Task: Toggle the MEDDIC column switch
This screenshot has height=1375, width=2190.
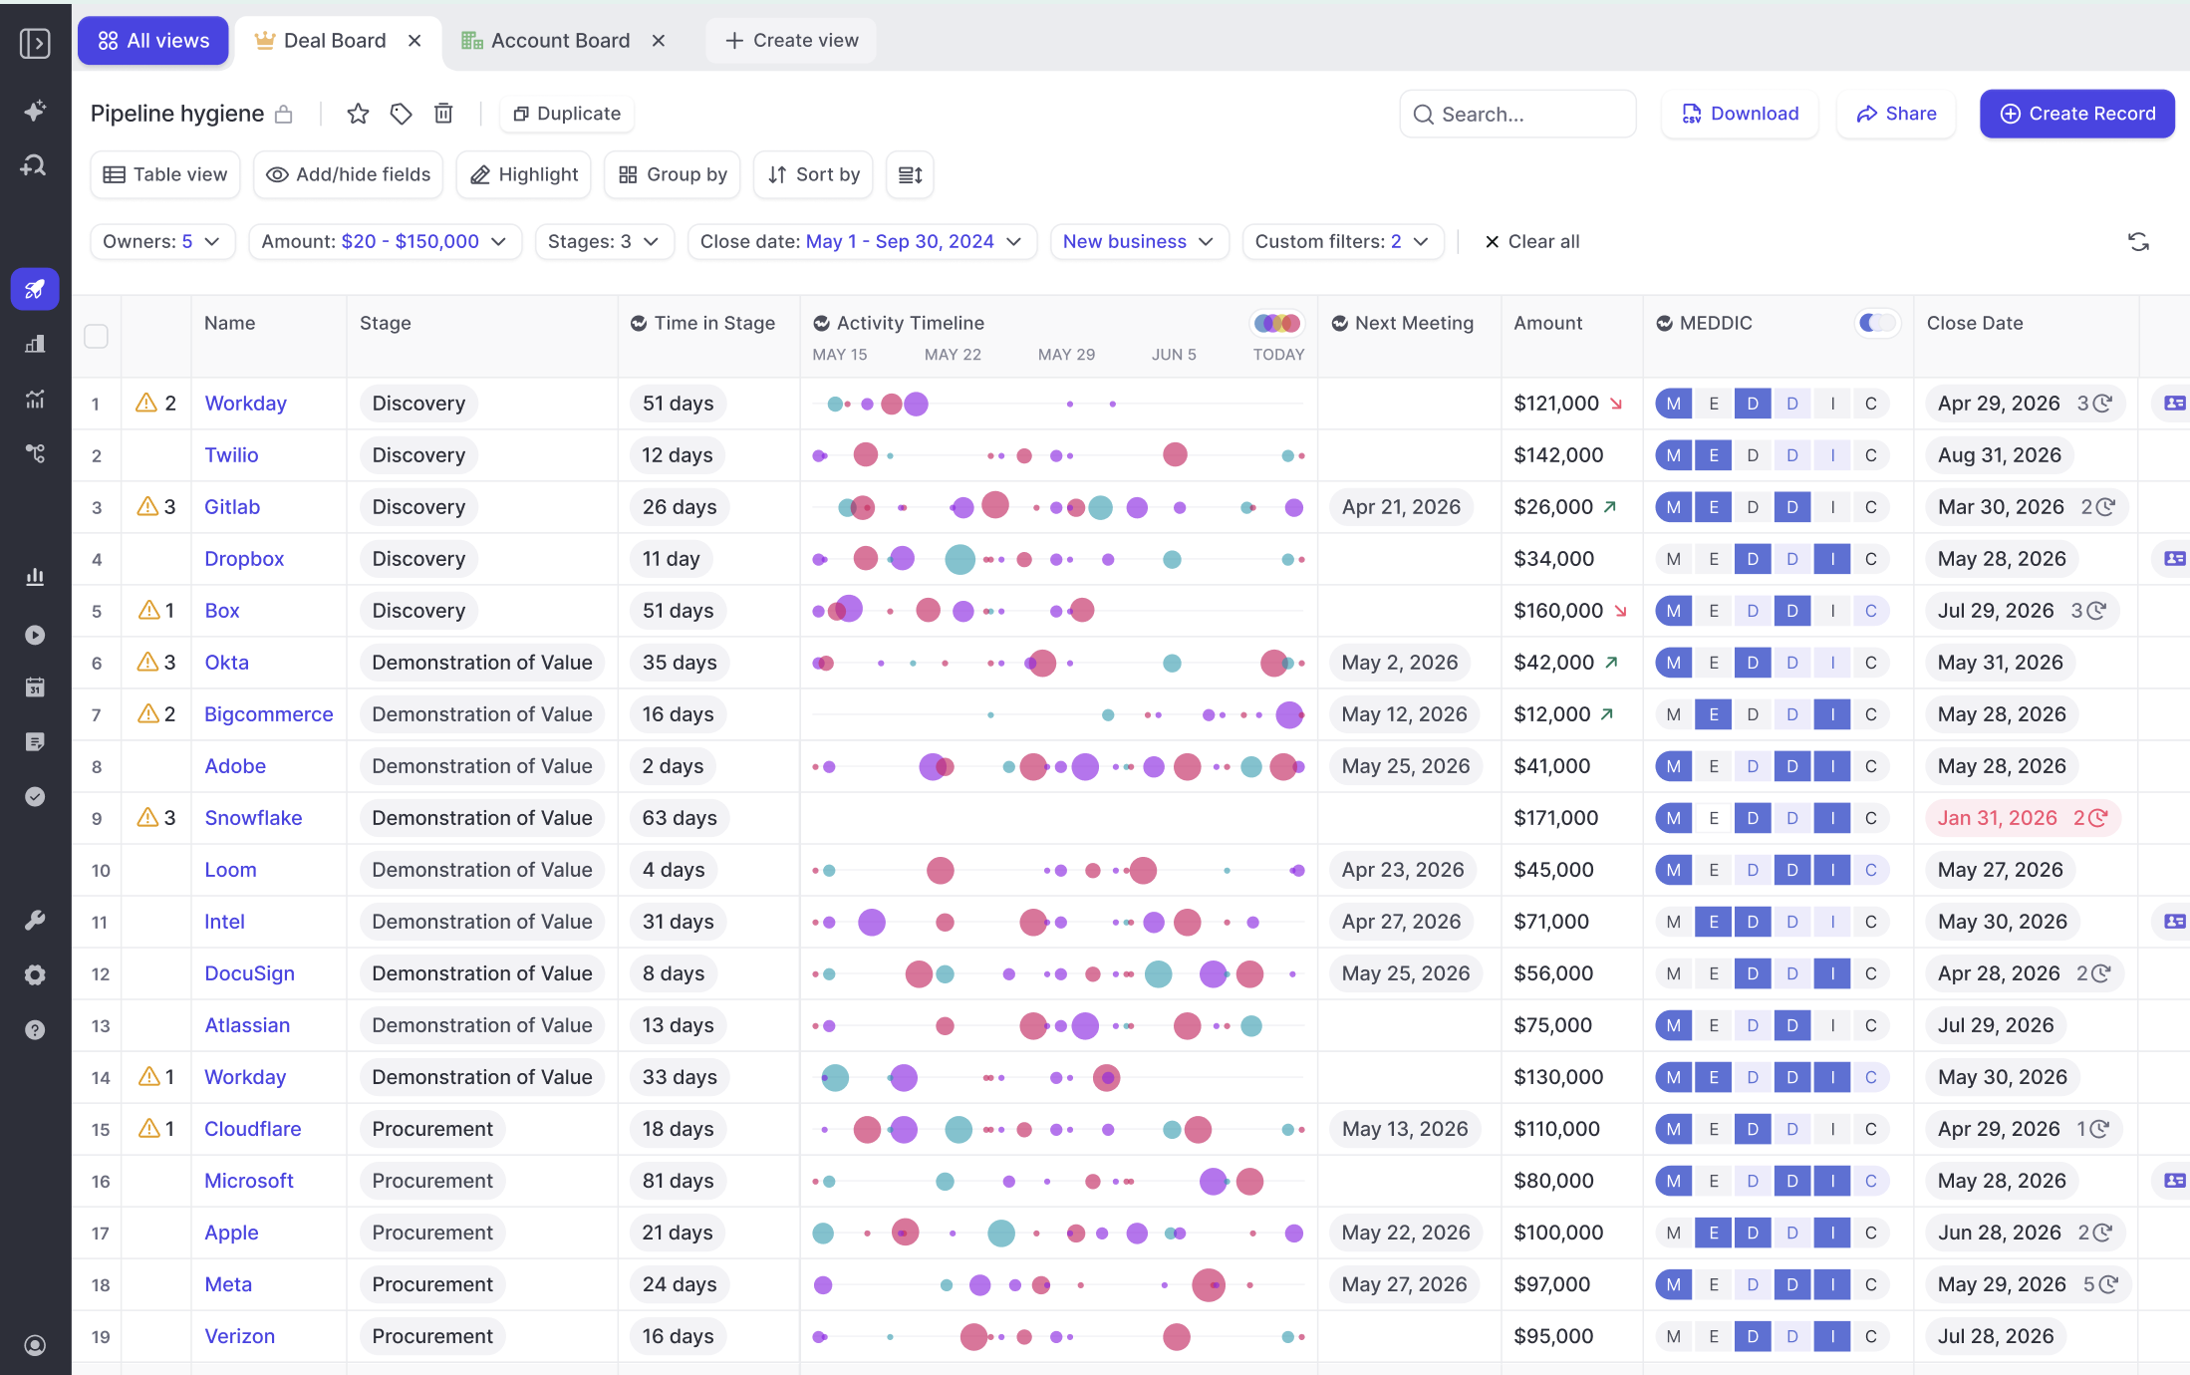Action: click(1878, 323)
